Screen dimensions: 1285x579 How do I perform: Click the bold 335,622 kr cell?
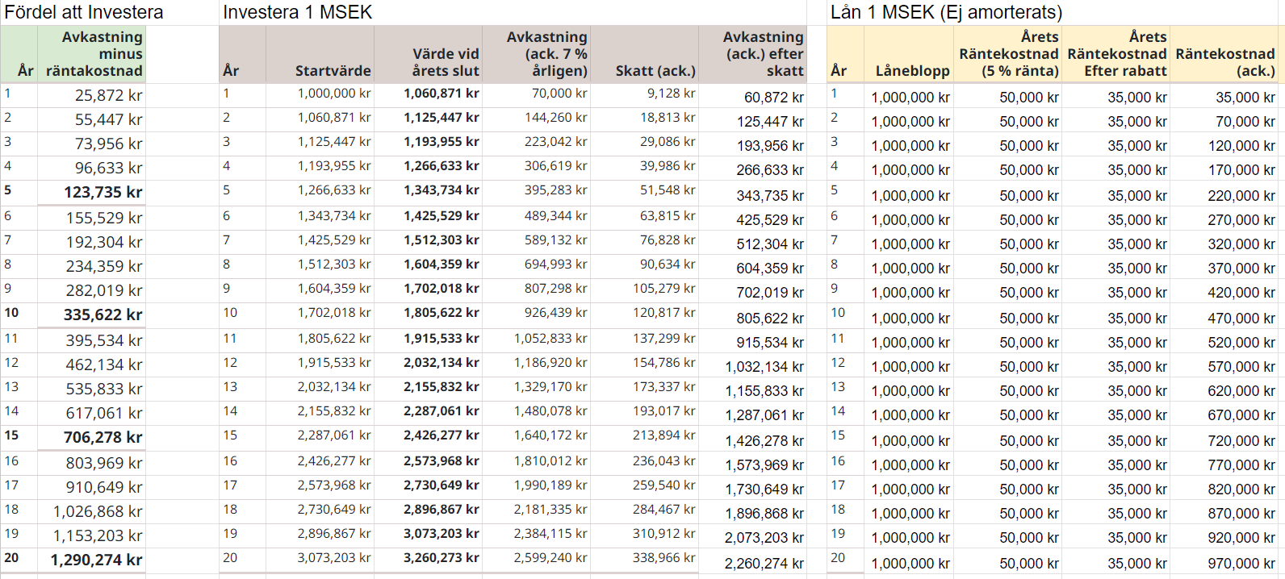pyautogui.click(x=103, y=315)
